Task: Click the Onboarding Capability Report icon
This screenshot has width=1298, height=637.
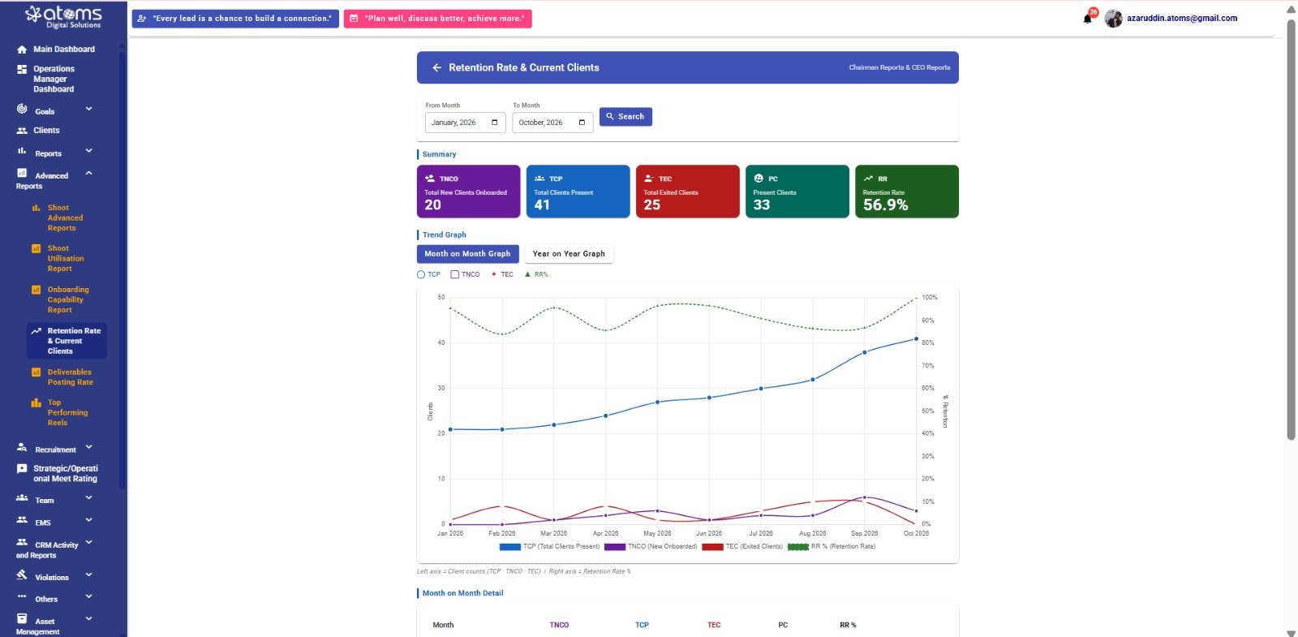Action: coord(36,290)
